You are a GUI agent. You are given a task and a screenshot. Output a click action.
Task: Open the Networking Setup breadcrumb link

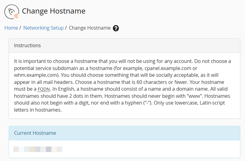(43, 28)
